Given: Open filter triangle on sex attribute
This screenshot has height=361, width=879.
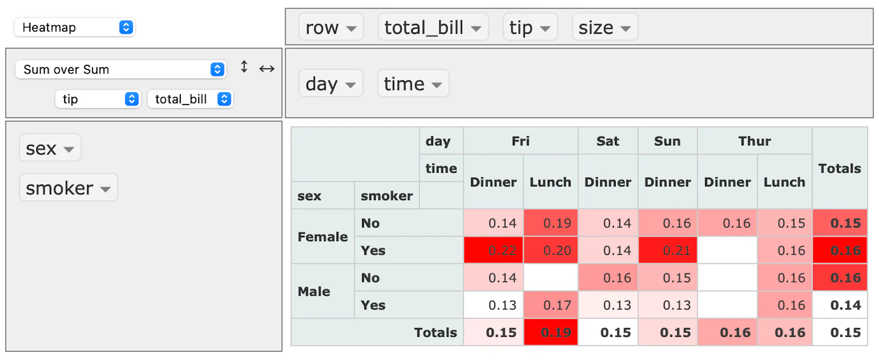Looking at the screenshot, I should point(69,149).
